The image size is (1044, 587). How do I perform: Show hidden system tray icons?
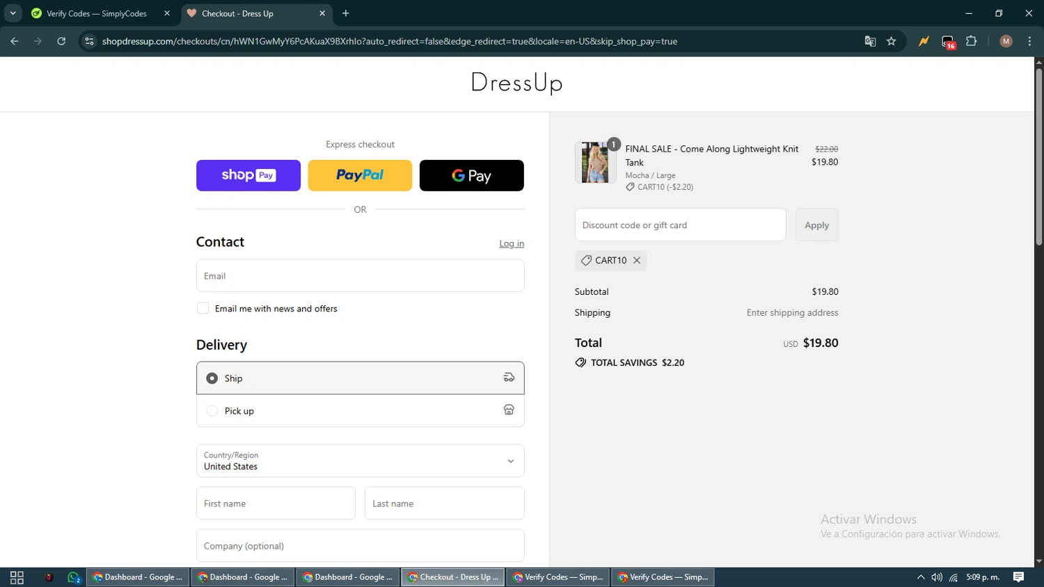(921, 577)
